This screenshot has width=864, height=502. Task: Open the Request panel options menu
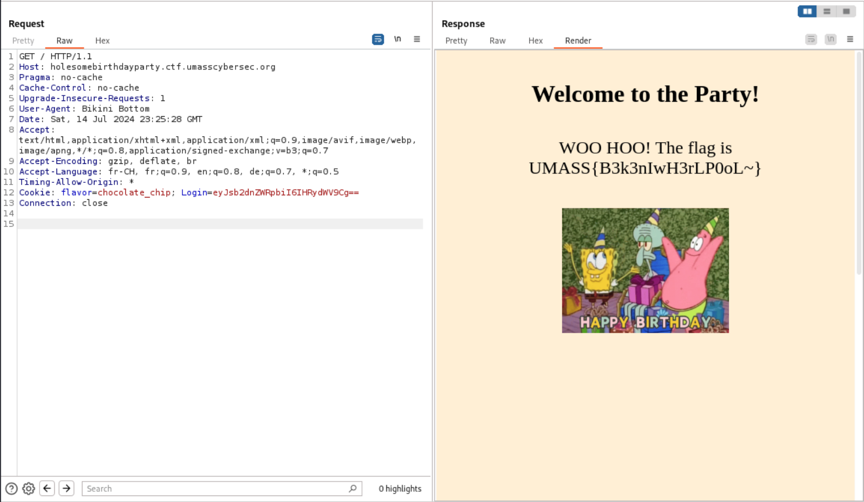tap(417, 39)
